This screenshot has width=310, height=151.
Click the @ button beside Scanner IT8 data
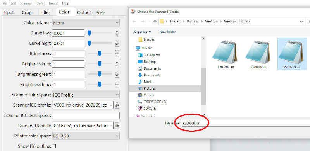coord(117,126)
